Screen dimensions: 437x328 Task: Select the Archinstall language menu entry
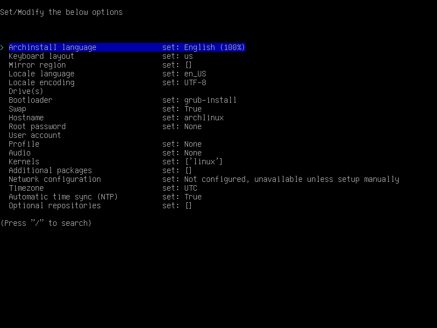tap(127, 47)
